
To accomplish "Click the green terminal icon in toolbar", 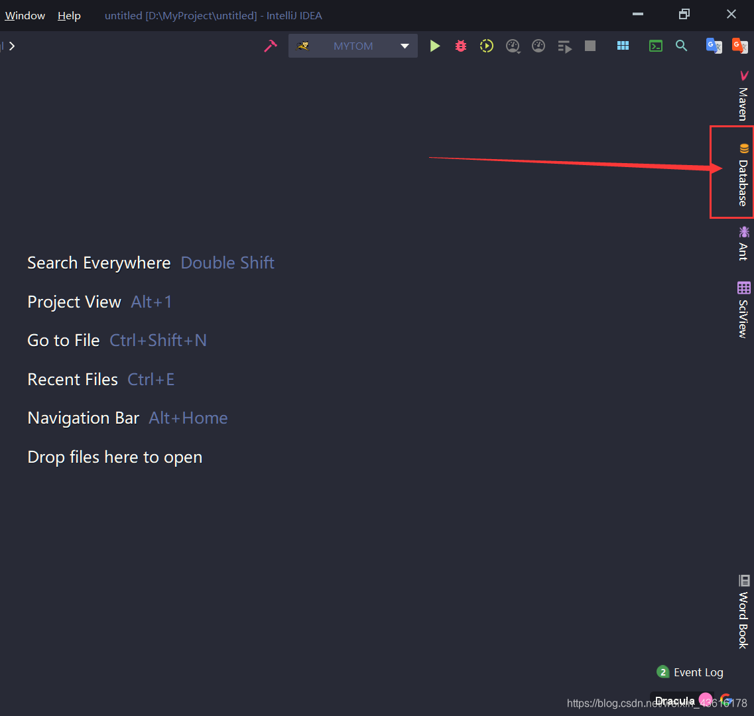I will tap(655, 46).
